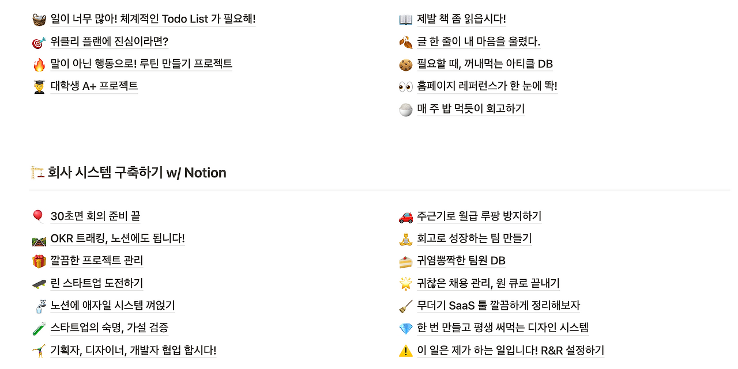
Task: Click the student emoji beside 대학생 A+ 프로젝트
Action: 39,87
